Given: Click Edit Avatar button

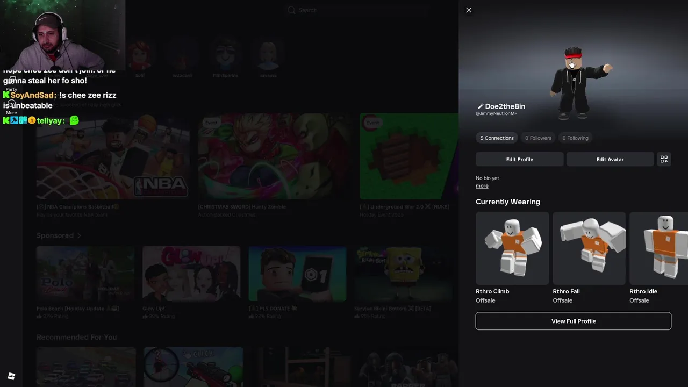Looking at the screenshot, I should point(610,159).
